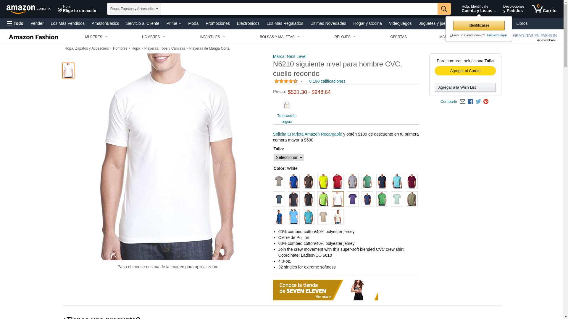
Task: Click the secure transaction lock icon
Action: 287,105
